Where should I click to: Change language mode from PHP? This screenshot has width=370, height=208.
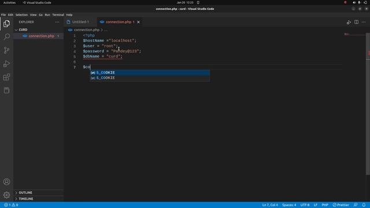[x=325, y=205]
